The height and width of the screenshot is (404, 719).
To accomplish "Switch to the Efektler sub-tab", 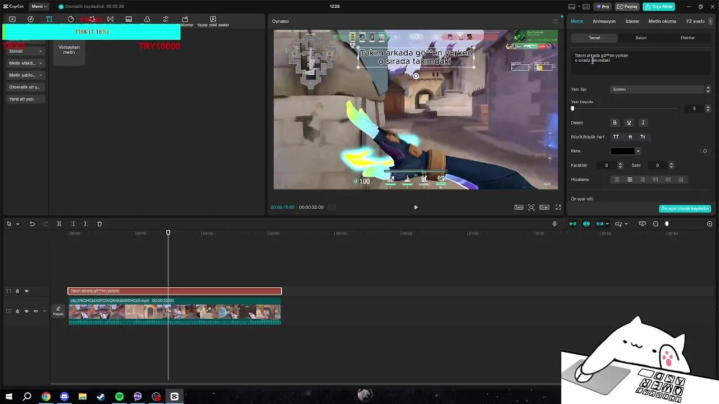I will click(688, 38).
